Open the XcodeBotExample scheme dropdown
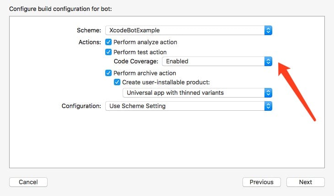Viewport: 334px width, 196px height. point(189,31)
